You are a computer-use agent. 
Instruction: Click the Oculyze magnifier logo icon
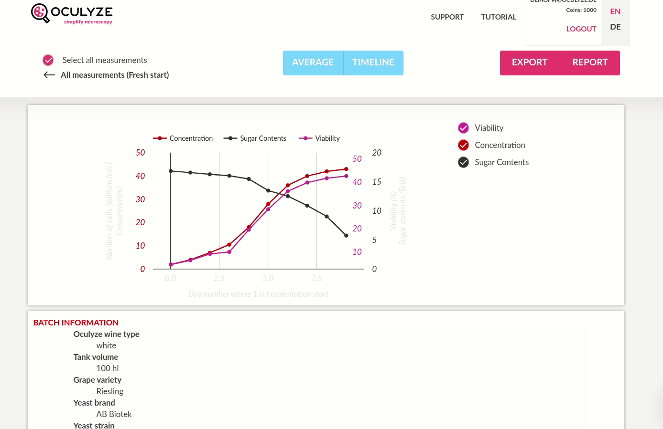pyautogui.click(x=40, y=13)
